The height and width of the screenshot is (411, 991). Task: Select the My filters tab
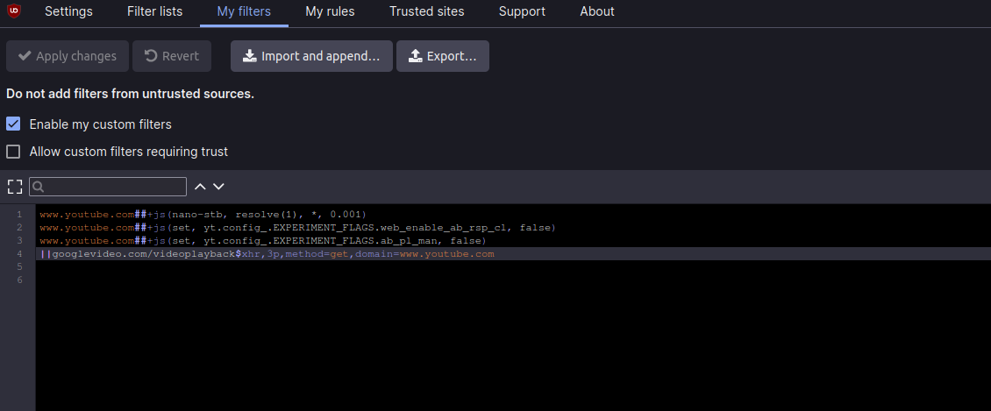pyautogui.click(x=244, y=11)
